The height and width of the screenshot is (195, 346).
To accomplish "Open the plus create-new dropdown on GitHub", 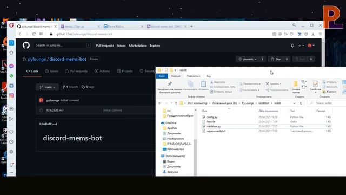I will 301,45.
